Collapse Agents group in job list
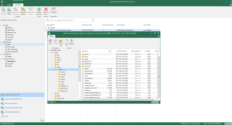 click(46, 28)
